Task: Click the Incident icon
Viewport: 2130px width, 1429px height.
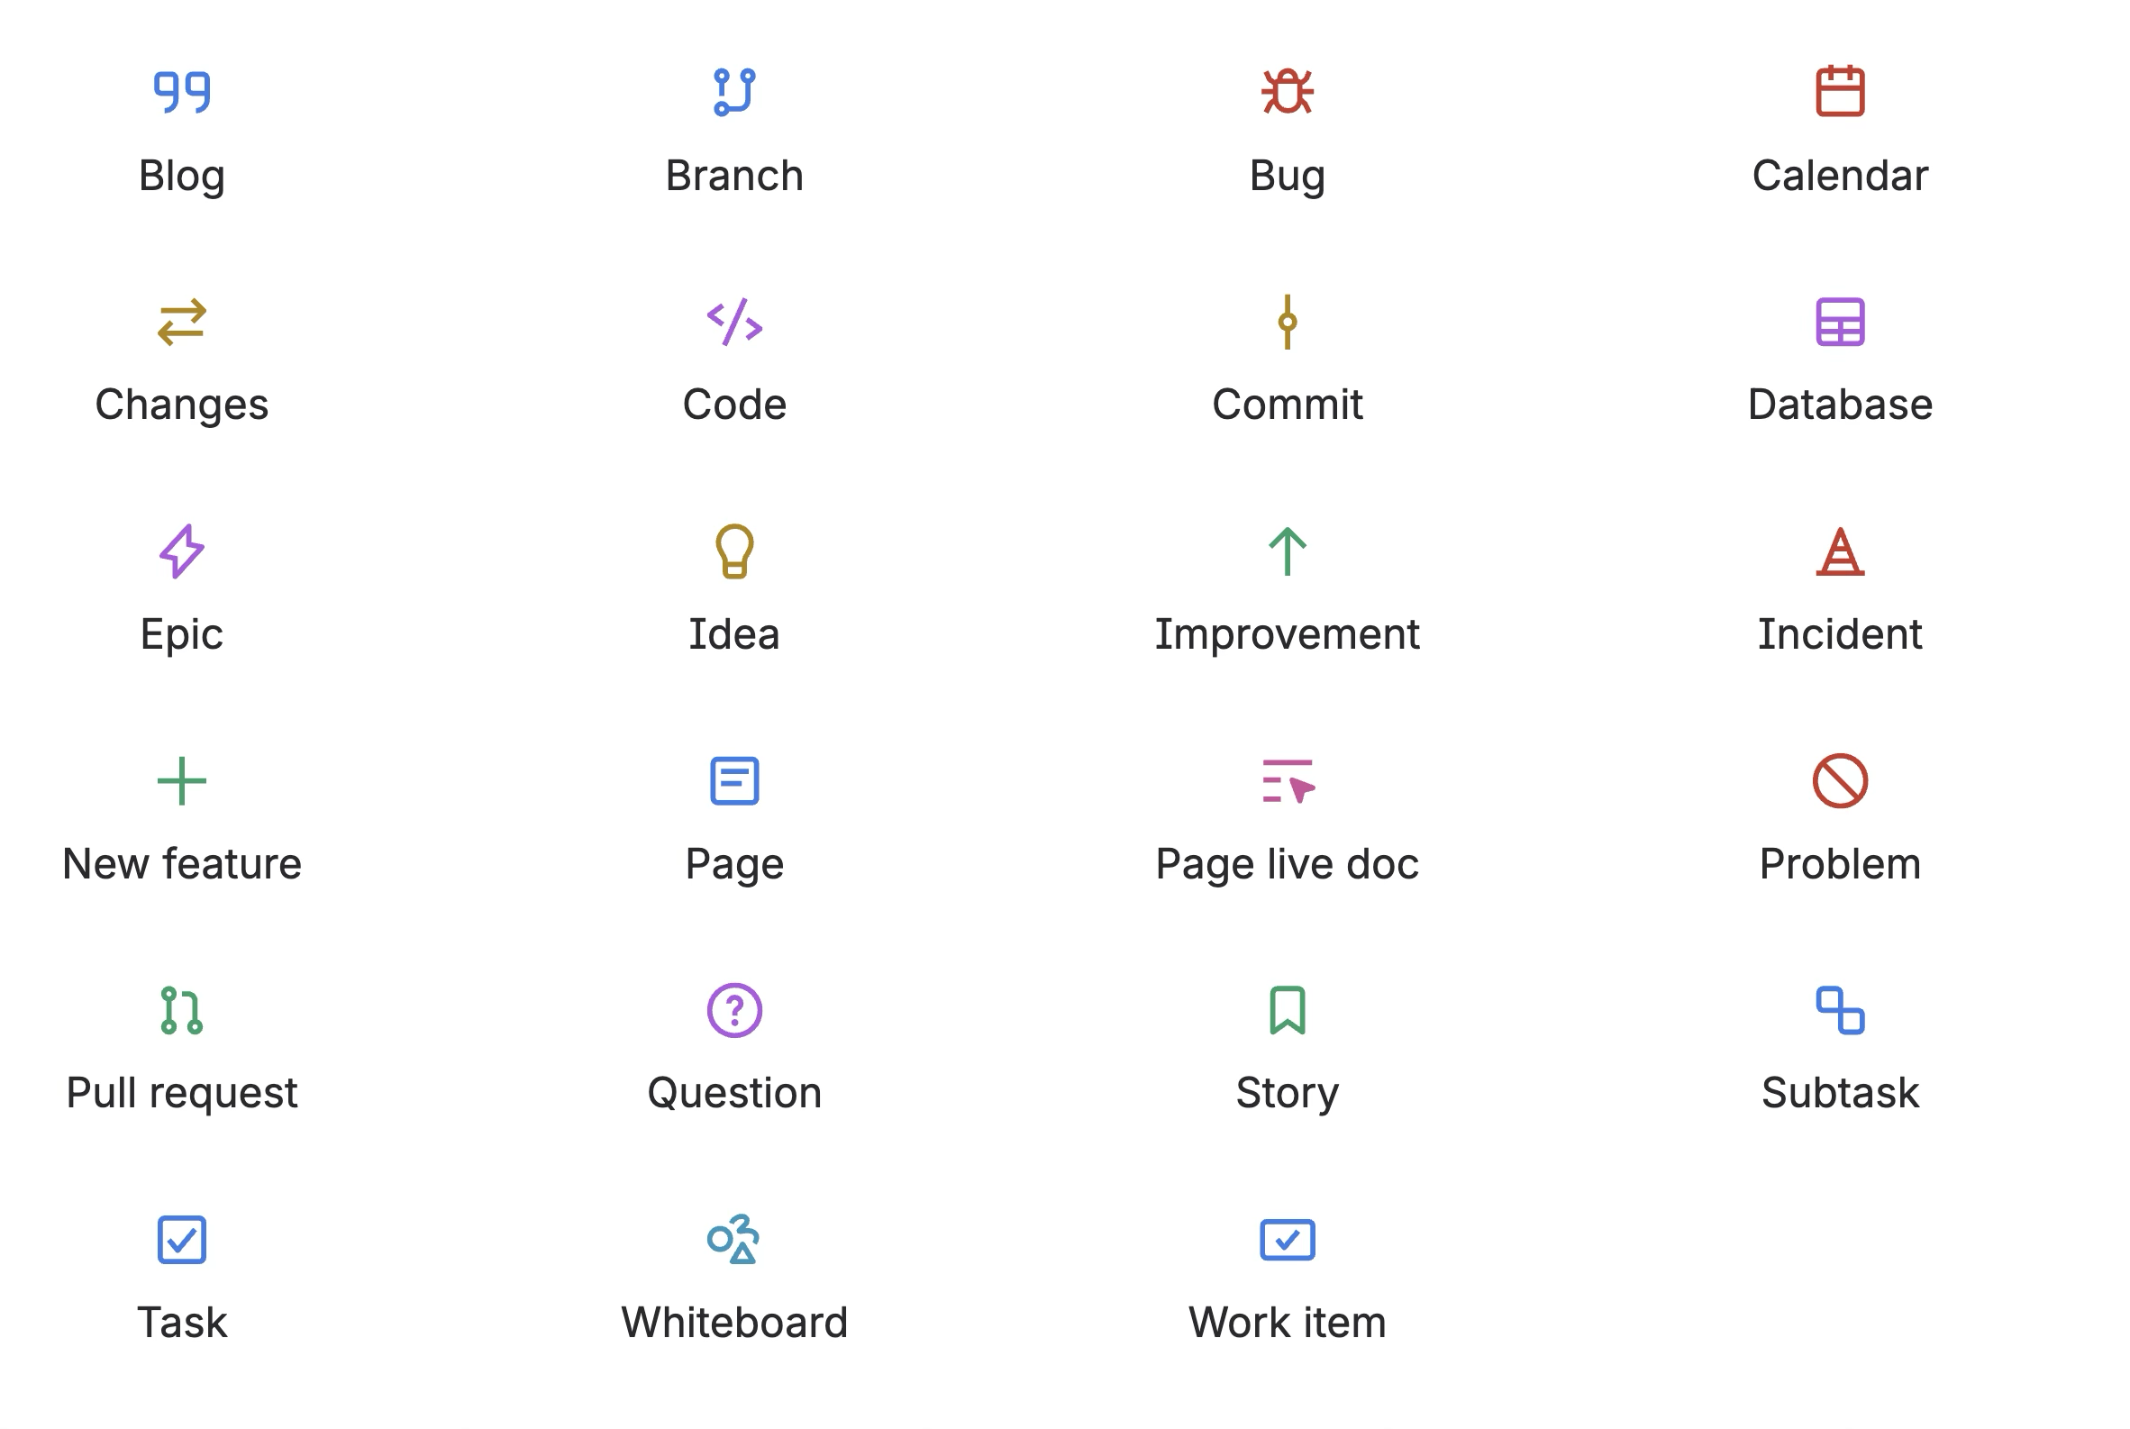Action: point(1838,551)
